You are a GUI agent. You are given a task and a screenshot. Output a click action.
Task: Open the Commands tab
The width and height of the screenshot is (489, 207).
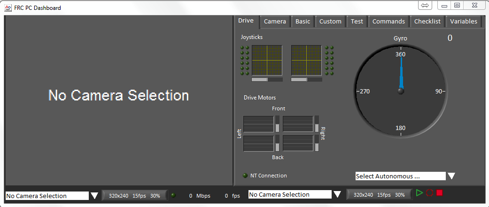388,22
